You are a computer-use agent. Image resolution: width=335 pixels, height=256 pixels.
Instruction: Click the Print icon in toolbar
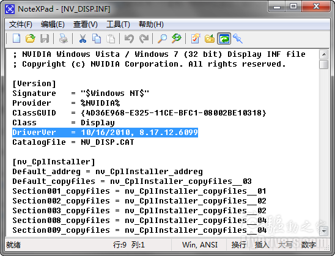click(63, 39)
